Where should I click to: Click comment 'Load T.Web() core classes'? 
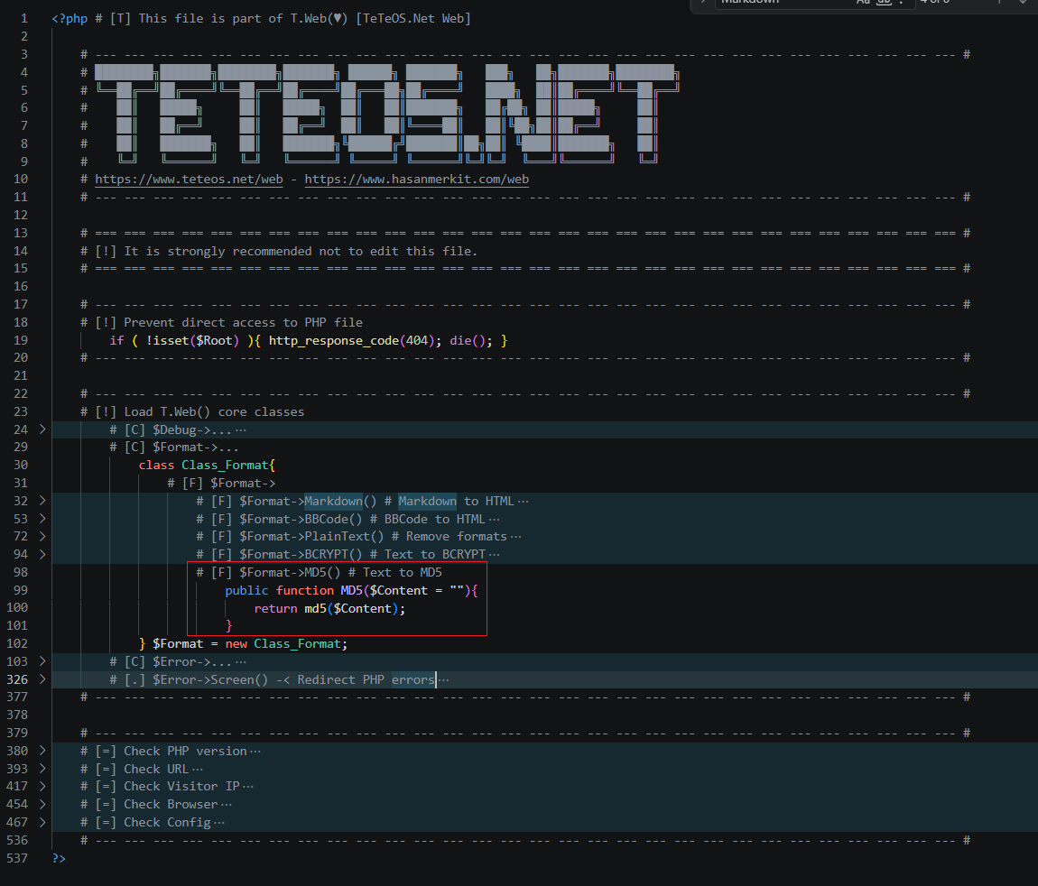point(214,411)
